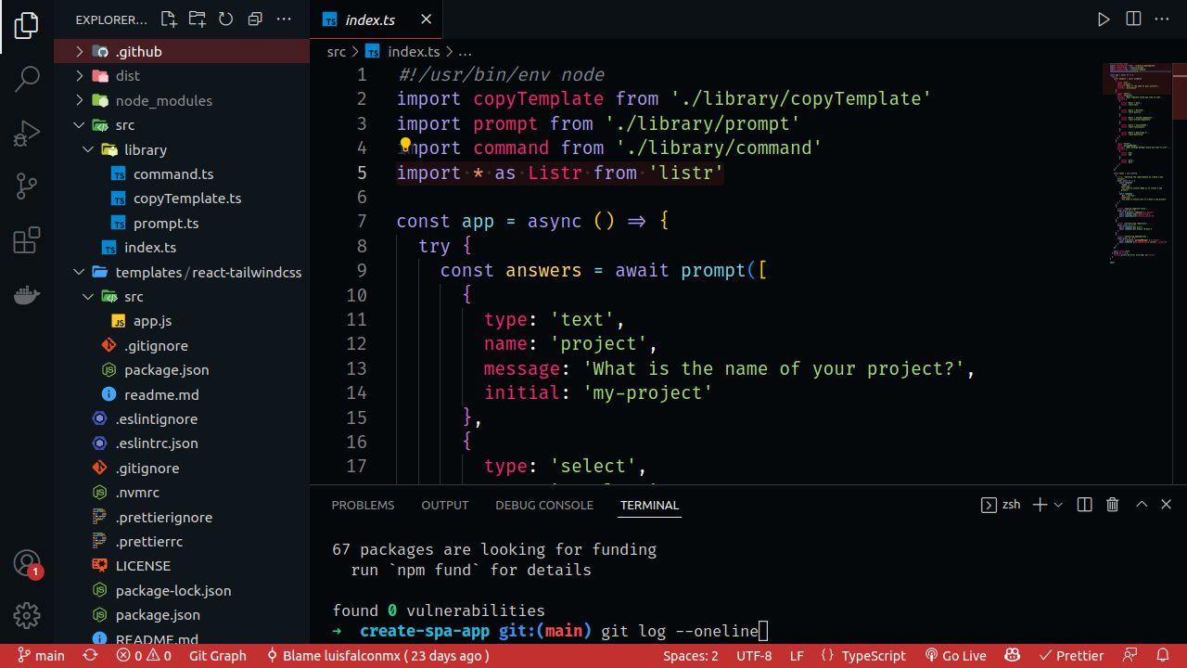Collapse the src folder in Explorer
This screenshot has width=1187, height=668.
pos(80,124)
